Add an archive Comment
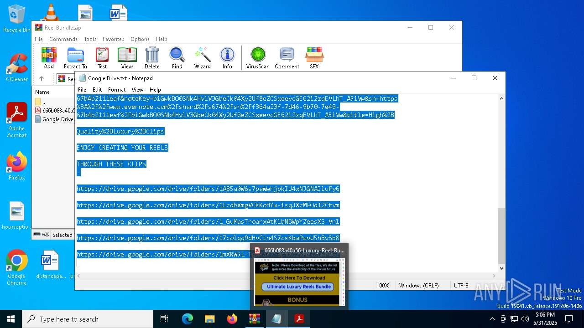The image size is (584, 328). pos(287,58)
